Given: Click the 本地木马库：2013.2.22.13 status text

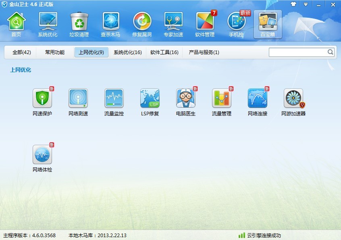Looking at the screenshot, I should coord(98,236).
